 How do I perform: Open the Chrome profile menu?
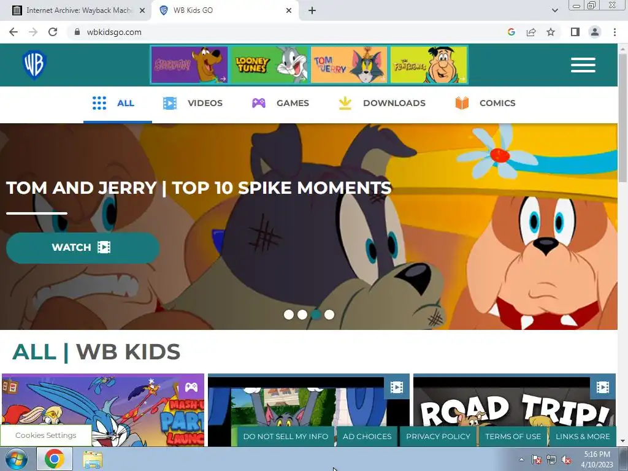point(595,32)
